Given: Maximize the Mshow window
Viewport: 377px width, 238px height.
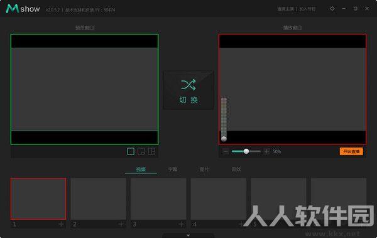Looking at the screenshot, I should [356, 9].
